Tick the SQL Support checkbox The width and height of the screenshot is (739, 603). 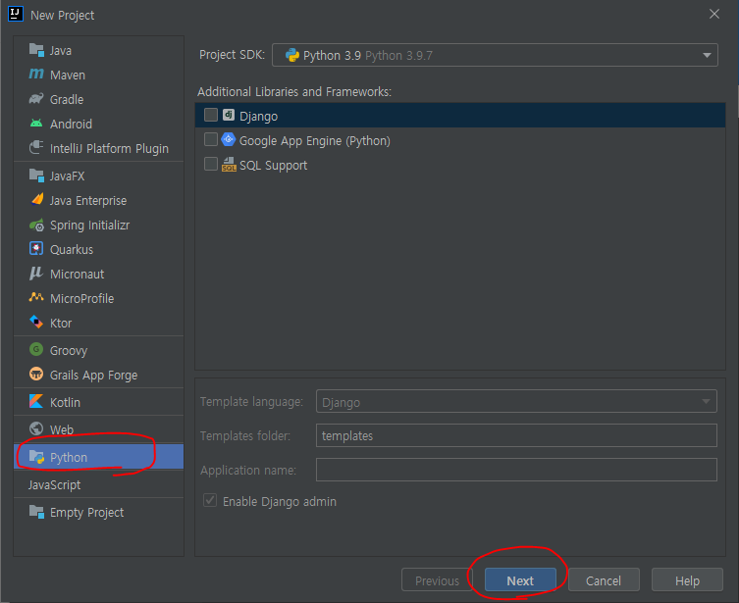pyautogui.click(x=211, y=164)
